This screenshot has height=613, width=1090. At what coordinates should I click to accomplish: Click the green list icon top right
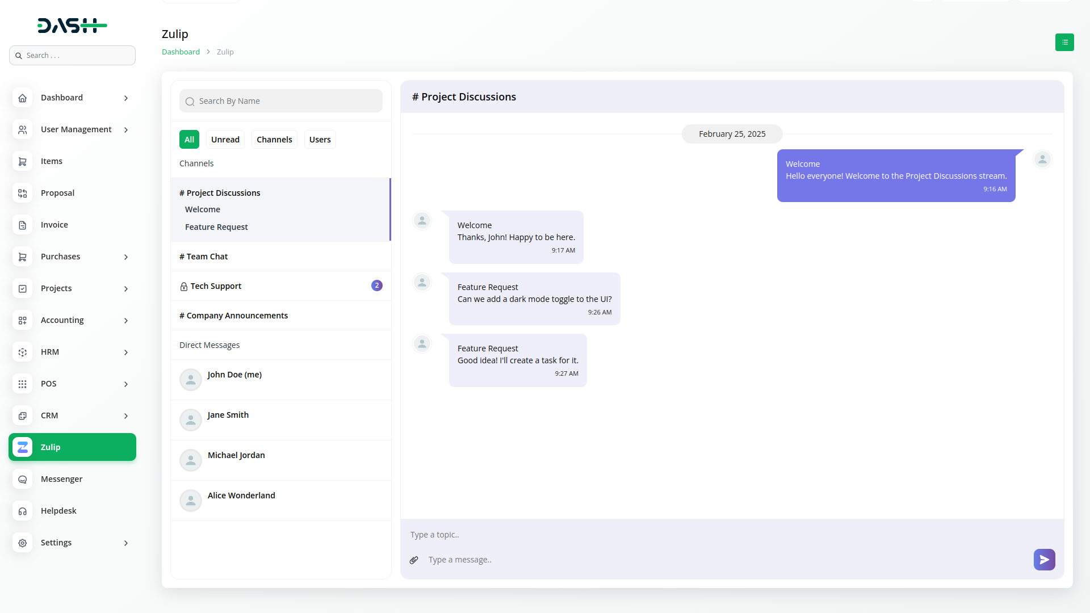tap(1064, 42)
